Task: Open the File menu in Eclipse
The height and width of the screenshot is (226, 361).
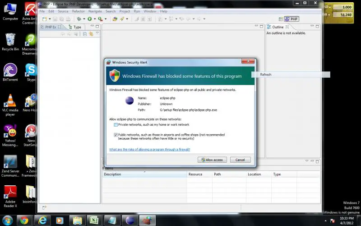Action: pyautogui.click(x=42, y=11)
